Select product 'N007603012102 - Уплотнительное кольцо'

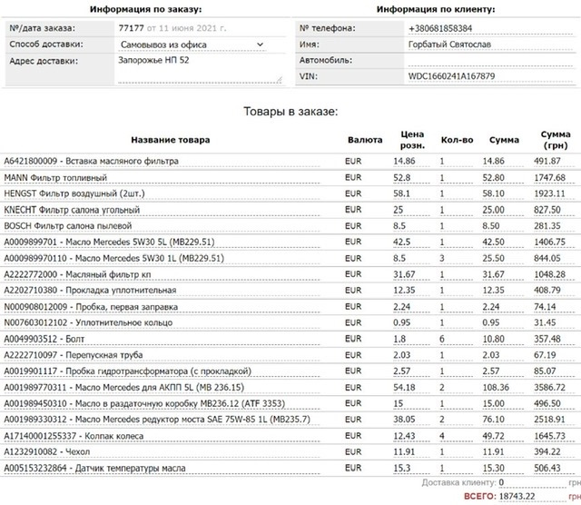[162, 323]
